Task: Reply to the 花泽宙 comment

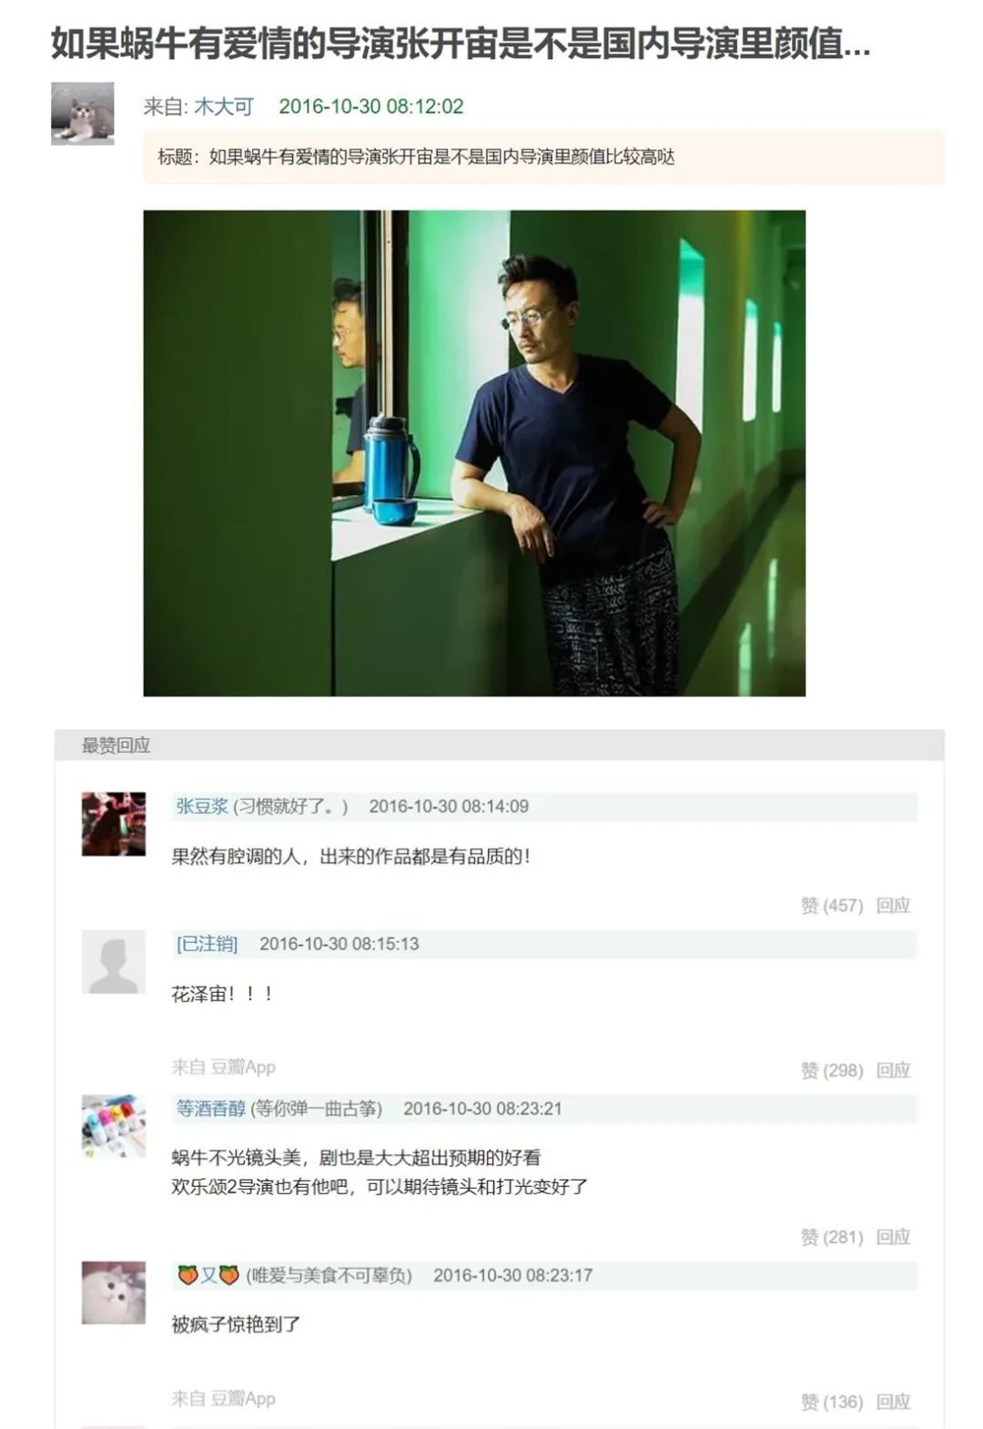Action: [x=893, y=1070]
